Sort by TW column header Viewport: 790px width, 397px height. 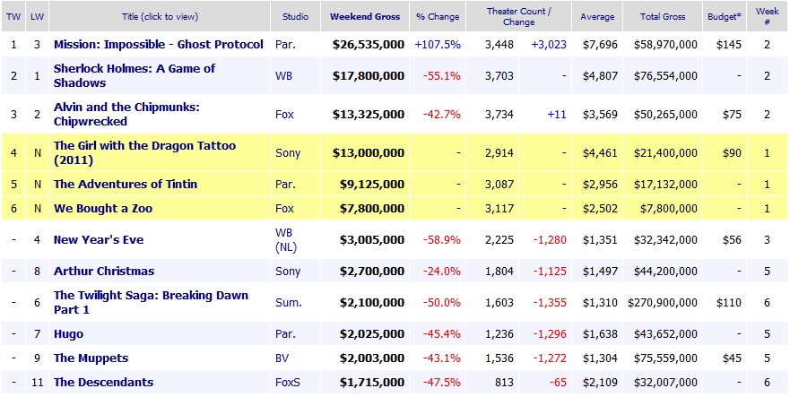13,17
